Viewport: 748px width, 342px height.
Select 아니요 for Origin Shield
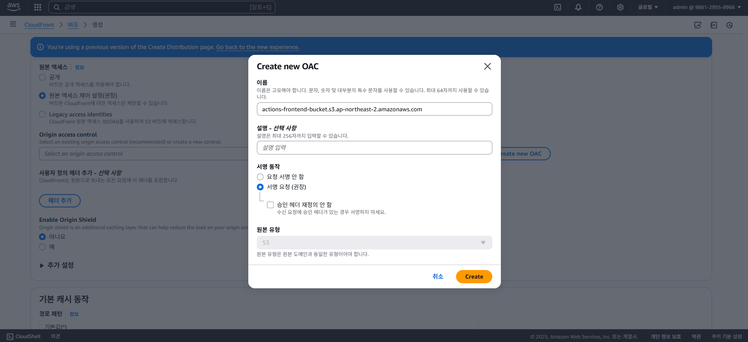click(42, 237)
